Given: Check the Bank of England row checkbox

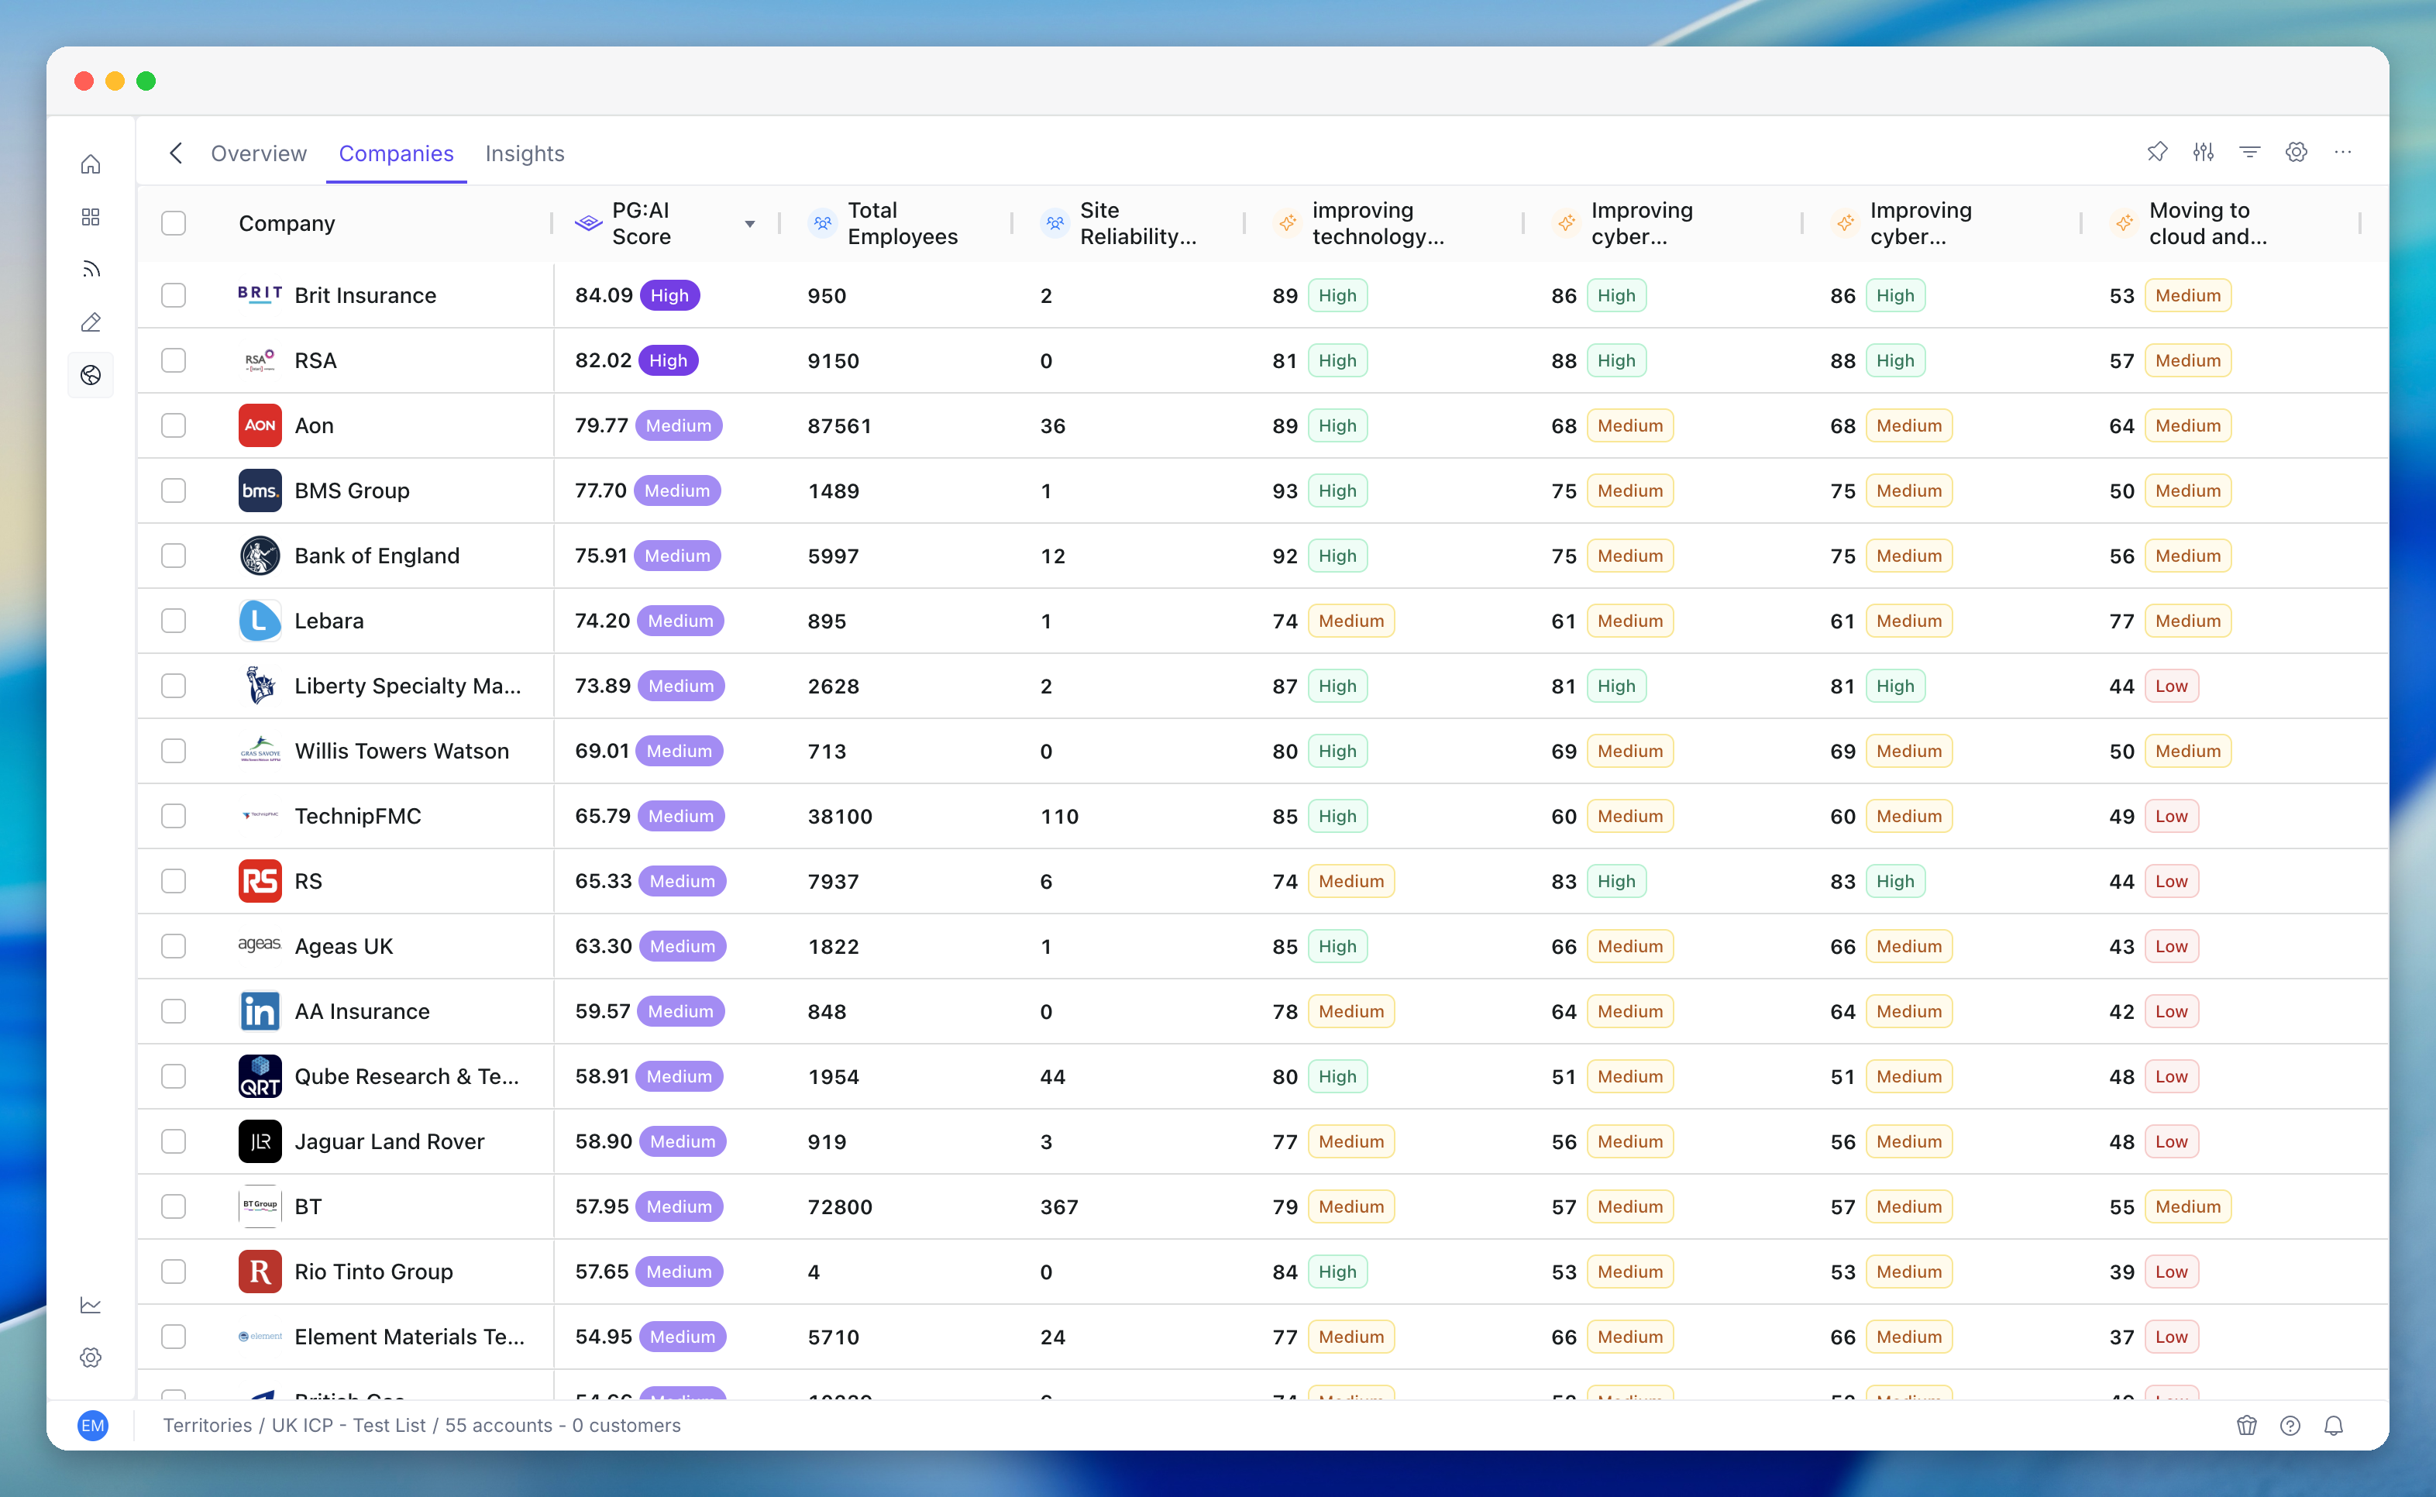Looking at the screenshot, I should 174,556.
